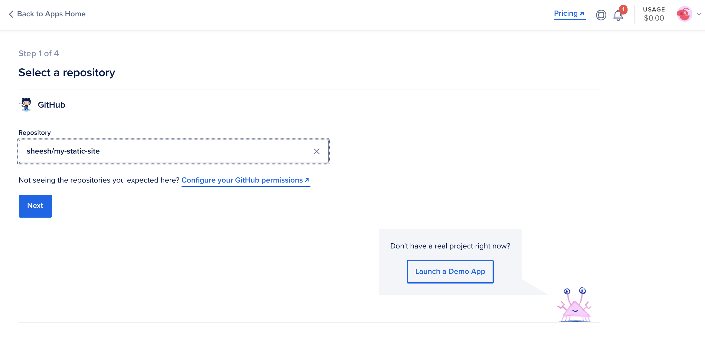
Task: Expand the account menu chevron
Action: [x=699, y=14]
